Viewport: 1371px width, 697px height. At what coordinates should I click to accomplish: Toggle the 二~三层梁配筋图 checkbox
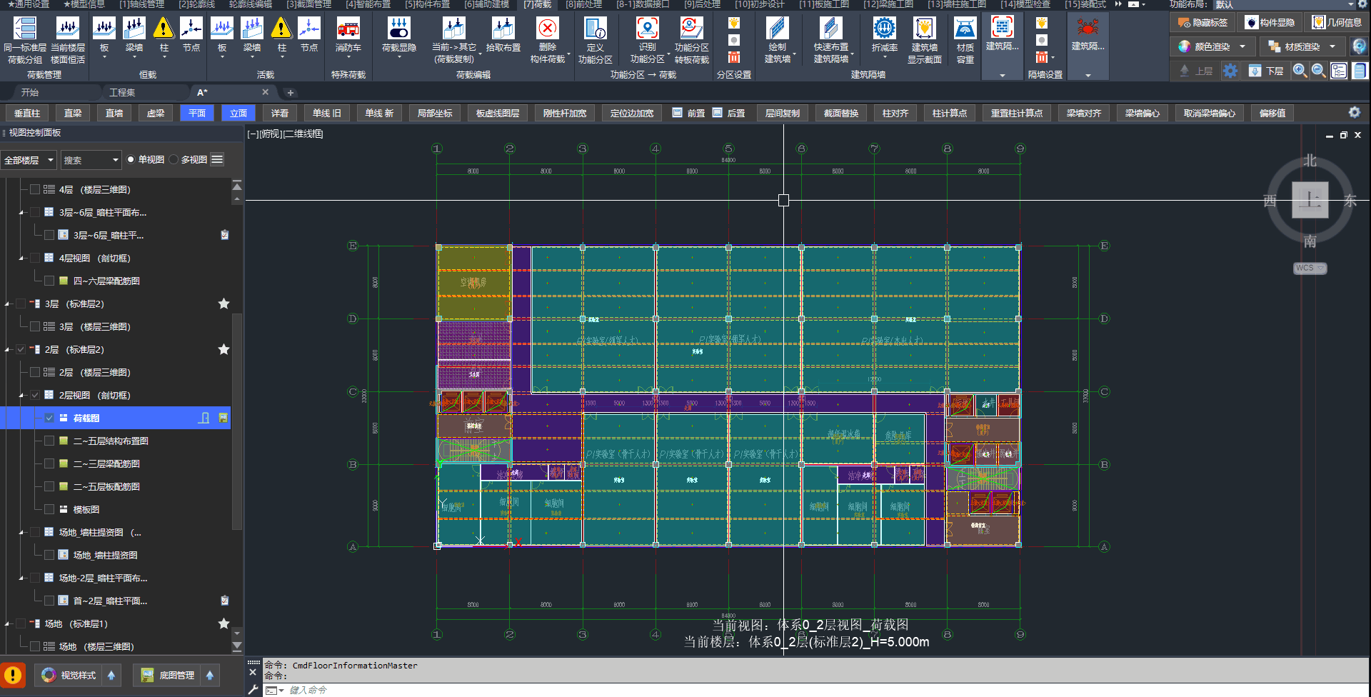click(x=49, y=463)
